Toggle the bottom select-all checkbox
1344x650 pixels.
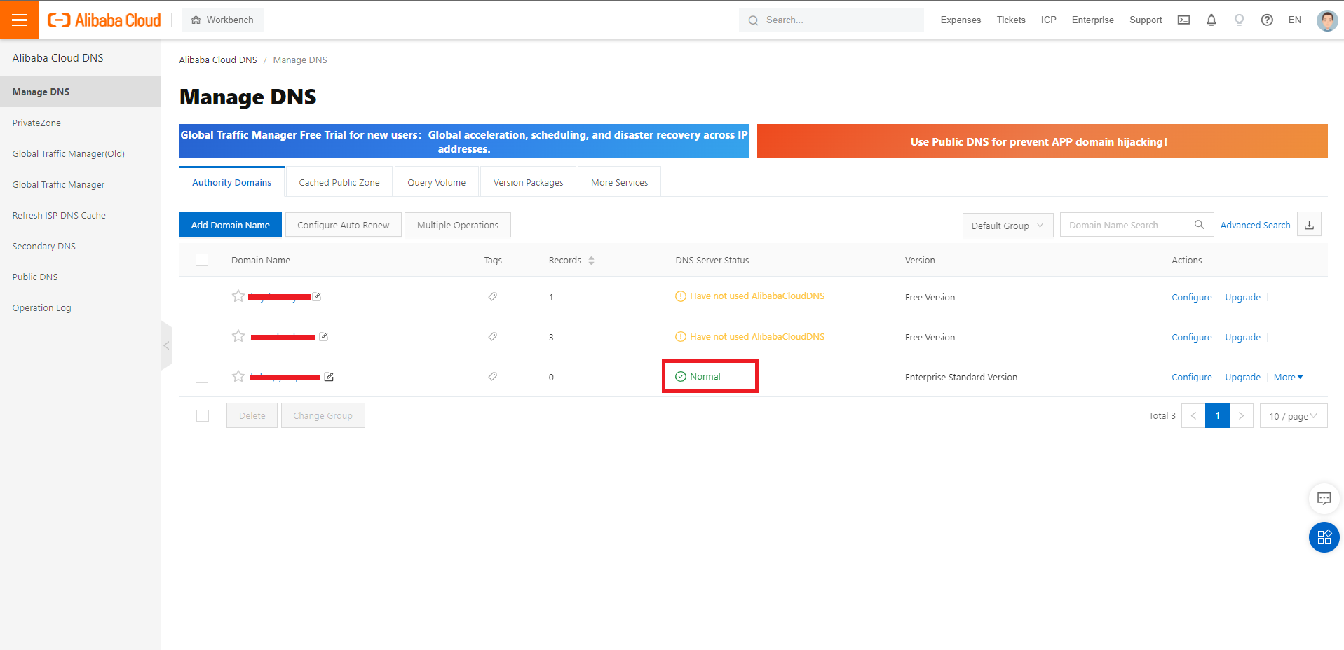click(x=203, y=416)
